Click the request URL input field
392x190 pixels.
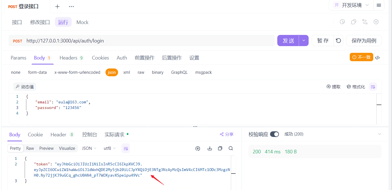coord(148,41)
